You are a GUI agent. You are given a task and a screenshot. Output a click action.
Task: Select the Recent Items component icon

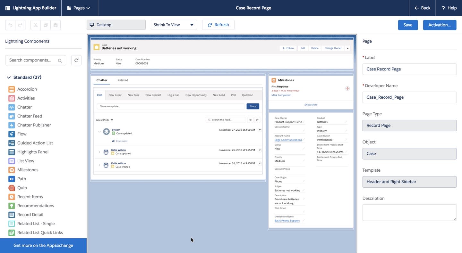[12, 197]
